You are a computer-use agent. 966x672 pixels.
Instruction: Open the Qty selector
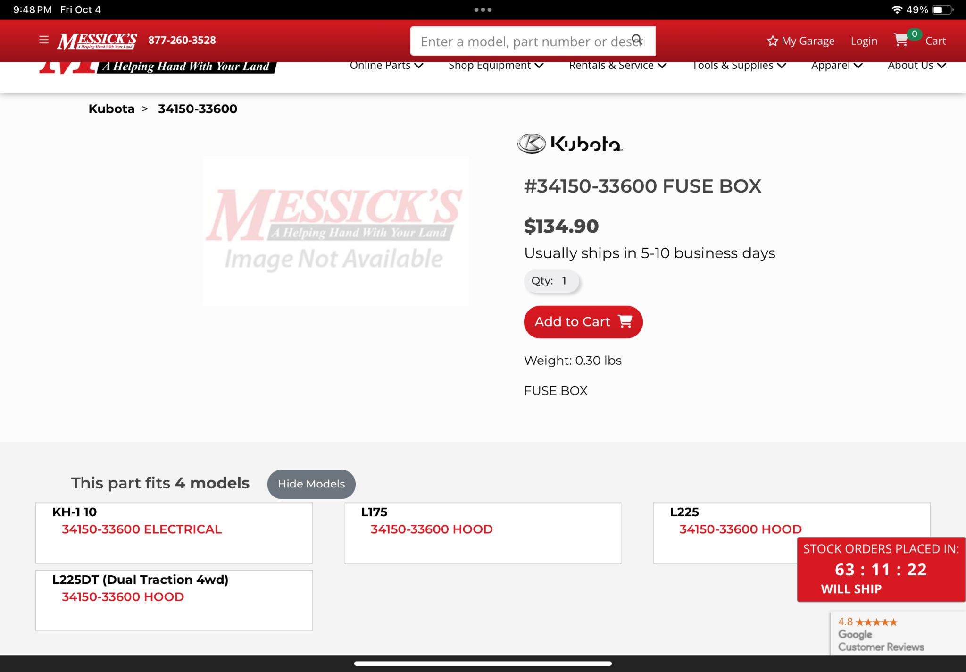click(551, 281)
